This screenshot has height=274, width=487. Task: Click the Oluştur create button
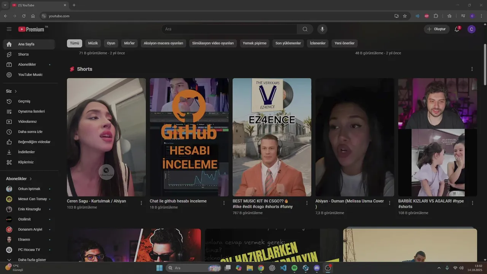coord(436,29)
